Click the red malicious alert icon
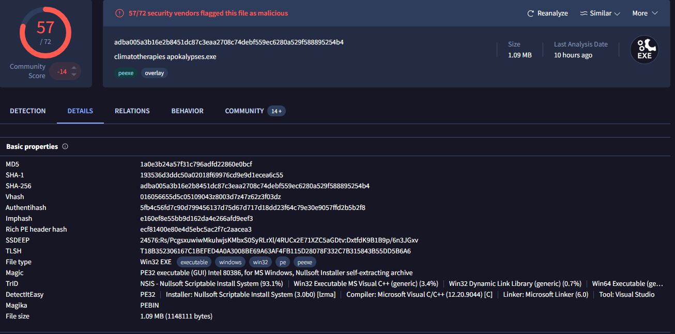 click(119, 13)
